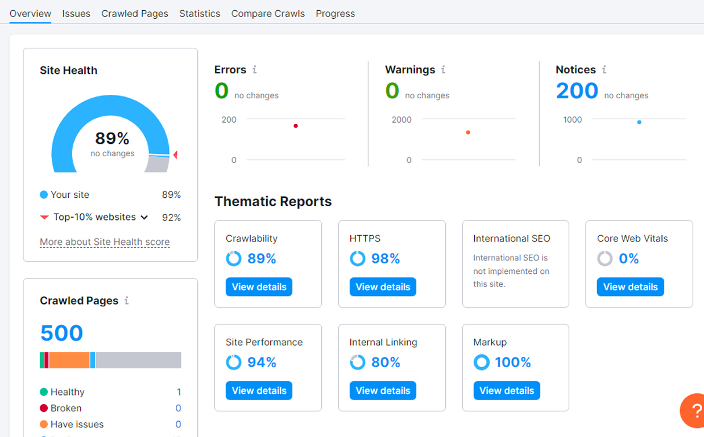View details for the HTTPS report
Viewport: 704px width, 437px height.
coord(383,287)
